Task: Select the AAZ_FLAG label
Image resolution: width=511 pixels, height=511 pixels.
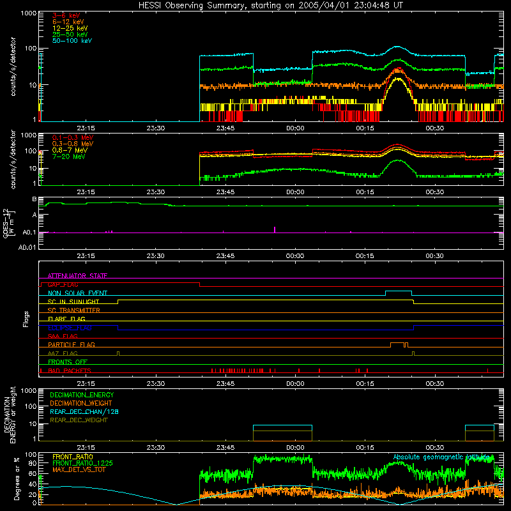Action: pos(63,353)
